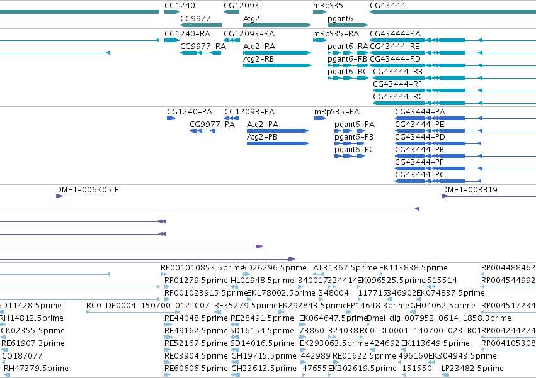536x378 pixels.
Task: Click the pgant6 gene label
Action: pos(340,19)
